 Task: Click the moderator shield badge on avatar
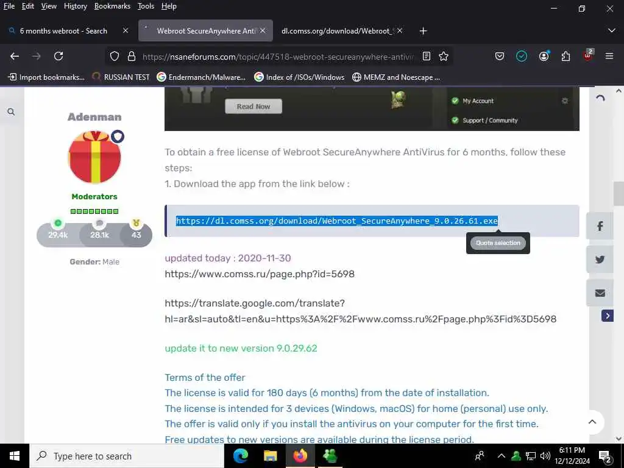(118, 136)
